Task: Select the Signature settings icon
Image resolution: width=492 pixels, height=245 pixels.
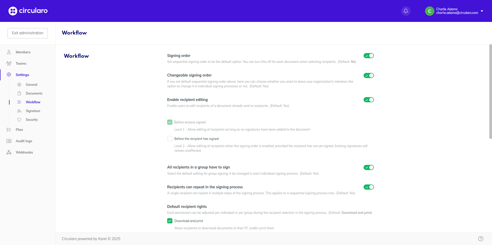Action: point(19,111)
